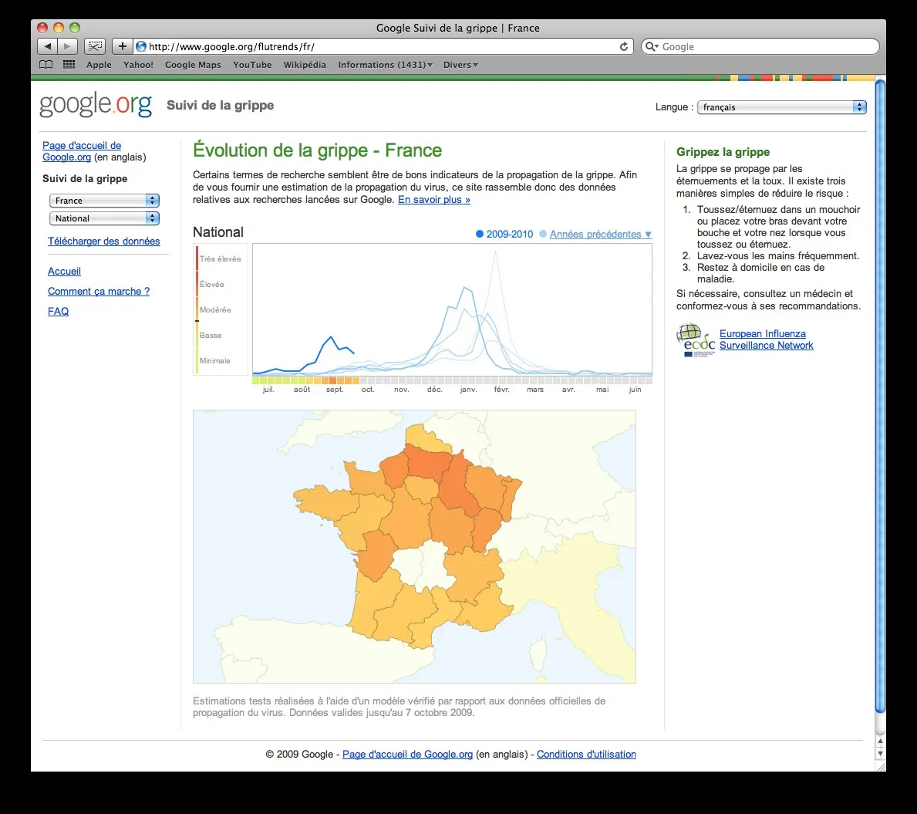Open the Wikipédia bookmark
917x814 pixels.
305,64
